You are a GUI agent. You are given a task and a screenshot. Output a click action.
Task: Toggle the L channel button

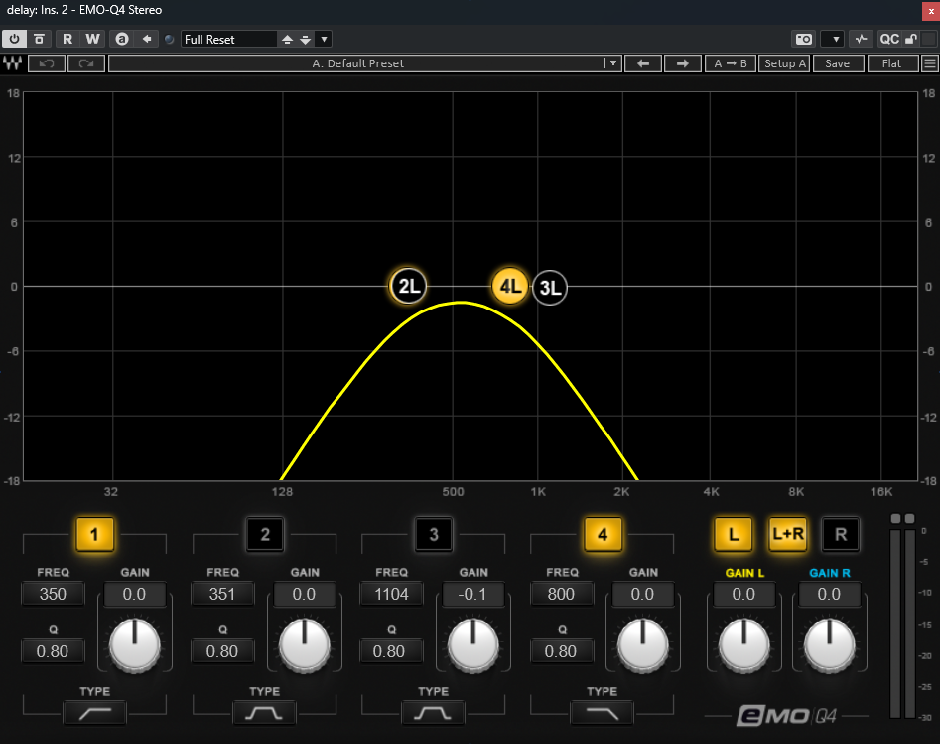[x=734, y=534]
